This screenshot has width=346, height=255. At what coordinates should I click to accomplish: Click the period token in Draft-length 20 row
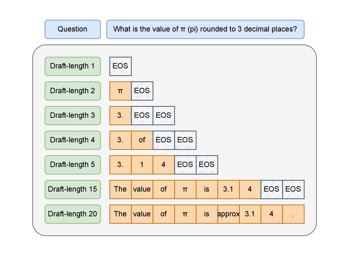tap(293, 214)
